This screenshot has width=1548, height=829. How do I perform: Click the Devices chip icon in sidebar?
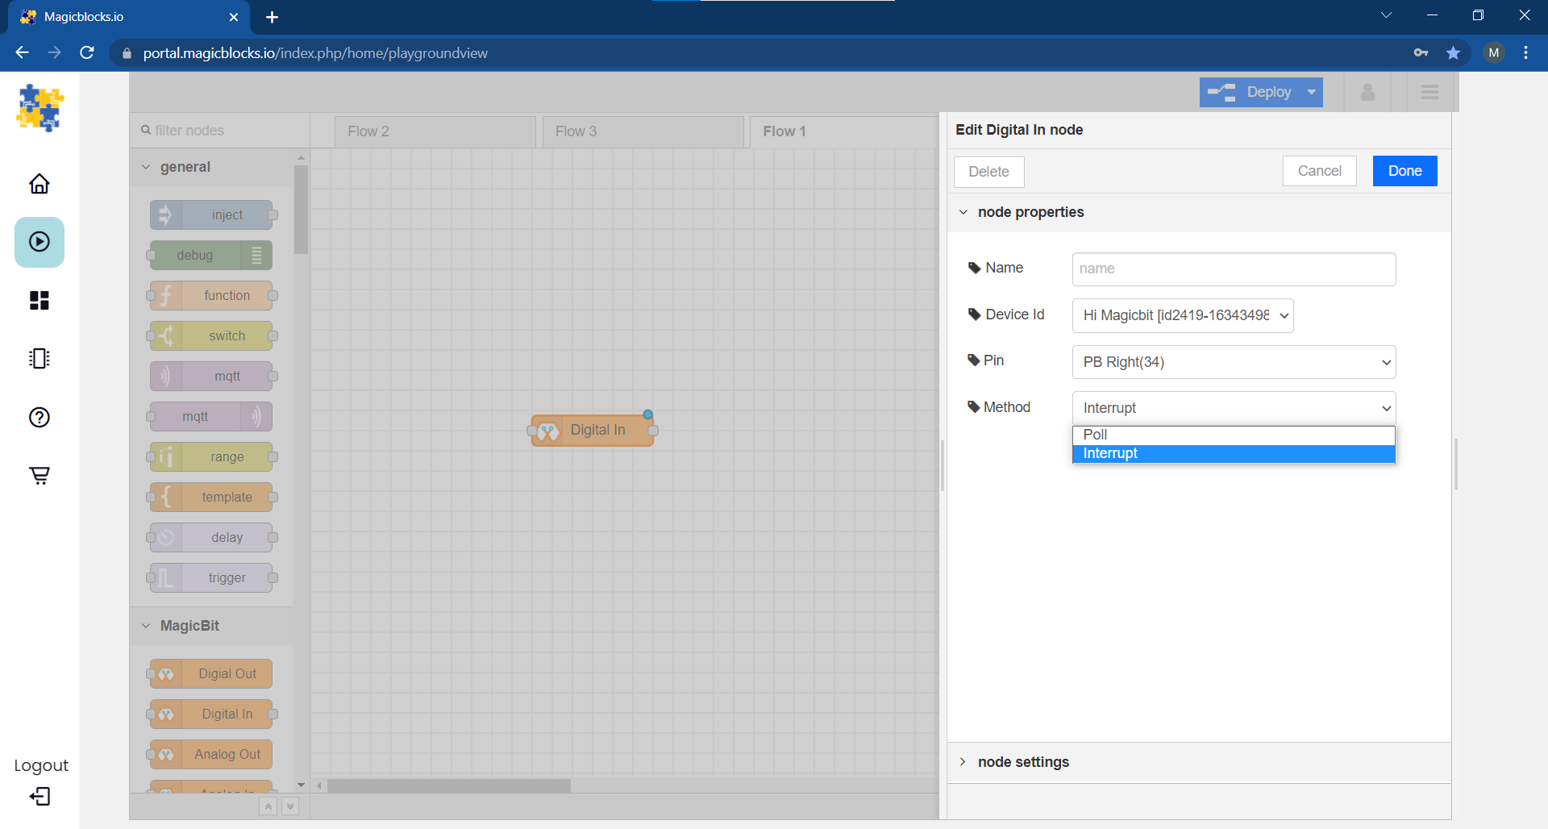pos(38,358)
